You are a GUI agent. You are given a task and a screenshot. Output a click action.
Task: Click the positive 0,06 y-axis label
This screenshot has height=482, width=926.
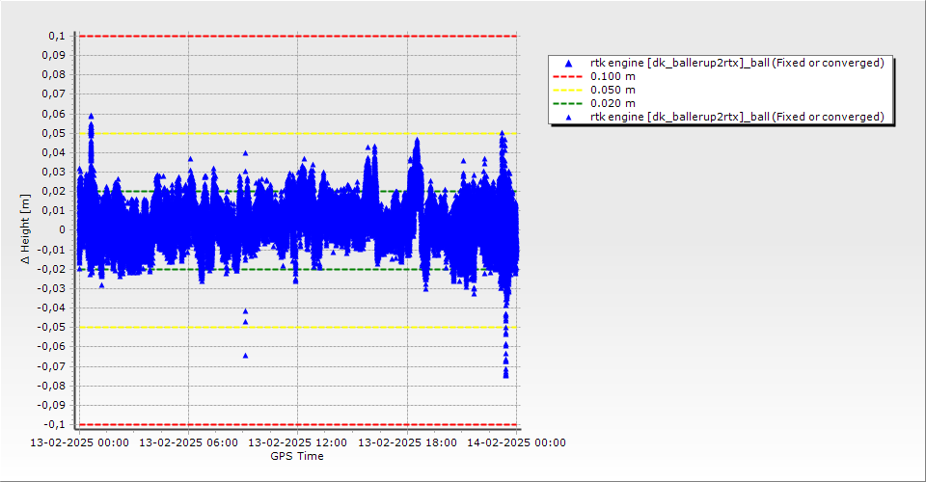tap(54, 114)
